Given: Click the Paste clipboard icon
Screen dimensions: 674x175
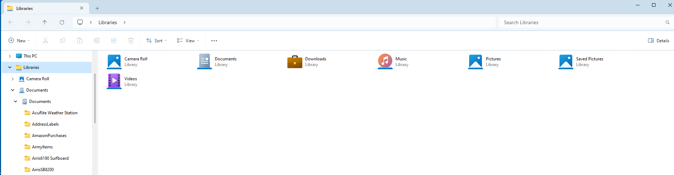Looking at the screenshot, I should pyautogui.click(x=80, y=41).
